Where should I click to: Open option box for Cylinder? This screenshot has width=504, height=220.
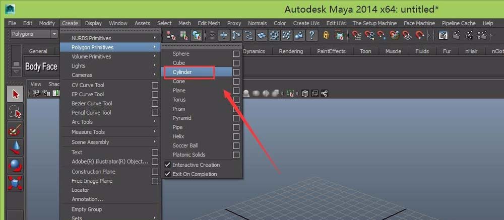(236, 72)
